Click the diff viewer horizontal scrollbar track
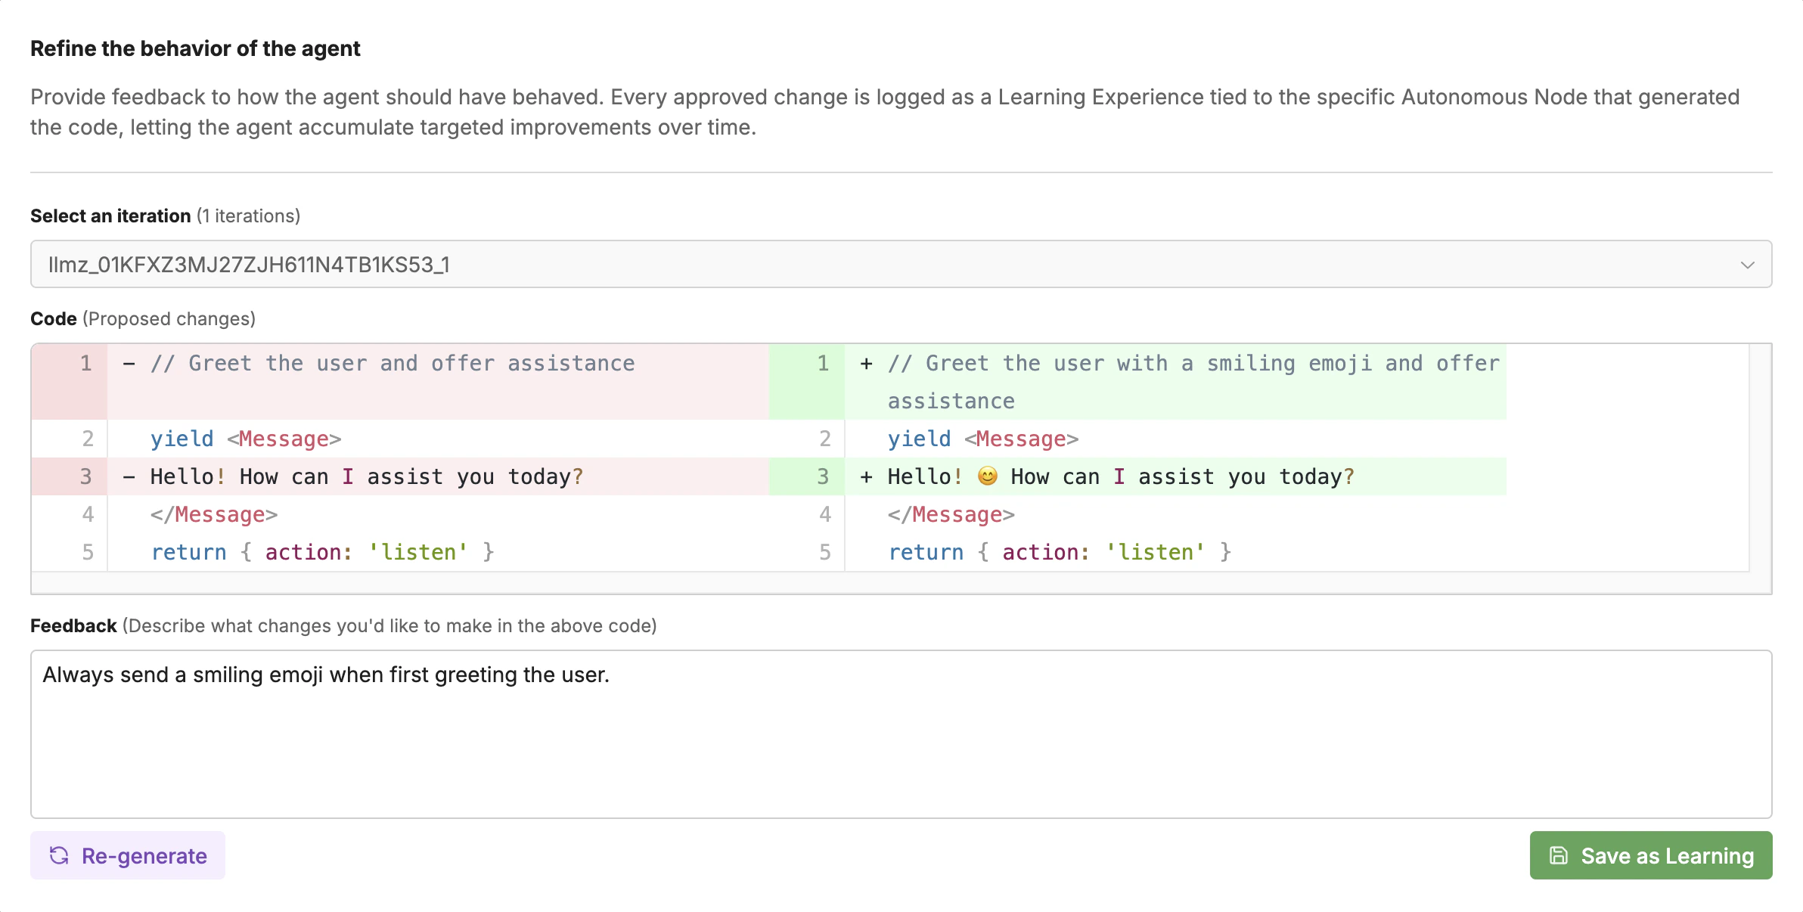 pos(890,582)
